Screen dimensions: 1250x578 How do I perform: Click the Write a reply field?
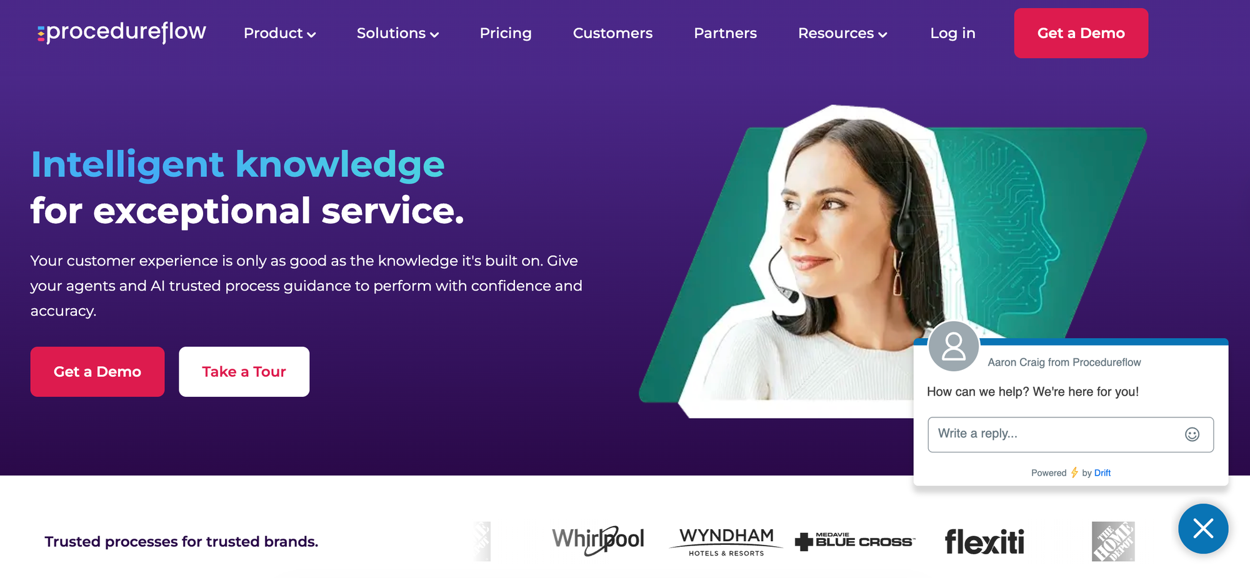coord(1070,434)
